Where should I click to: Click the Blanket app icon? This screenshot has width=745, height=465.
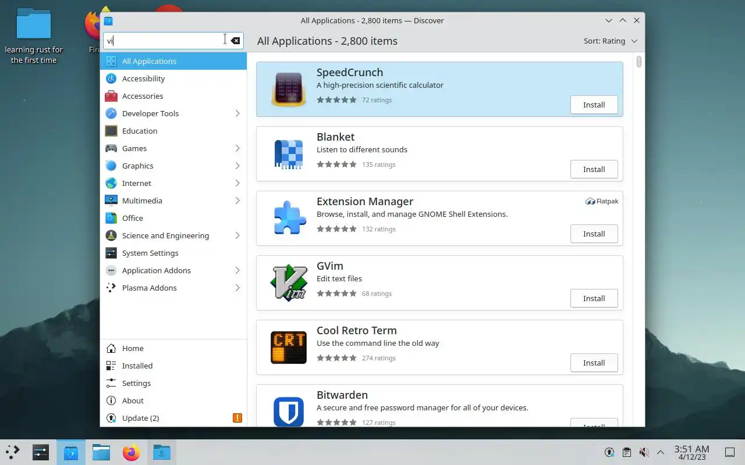(289, 153)
